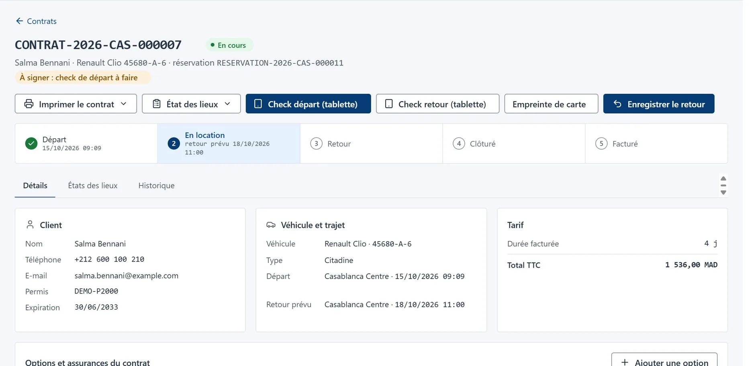This screenshot has width=752, height=366.
Task: Click vehicle type value Citadine
Action: click(x=339, y=260)
